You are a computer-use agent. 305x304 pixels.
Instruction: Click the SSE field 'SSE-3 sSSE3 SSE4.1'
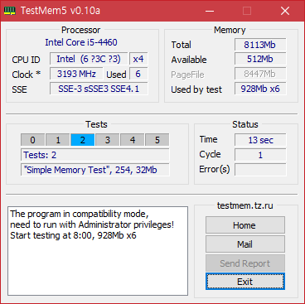[99, 89]
